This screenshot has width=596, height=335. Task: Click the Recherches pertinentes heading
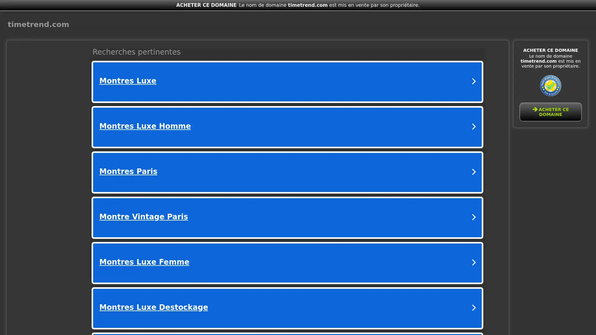click(x=136, y=52)
